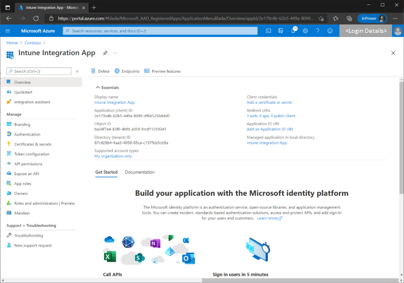Click the browser address bar
Image resolution: width=404 pixels, height=283 pixels.
tap(185, 19)
